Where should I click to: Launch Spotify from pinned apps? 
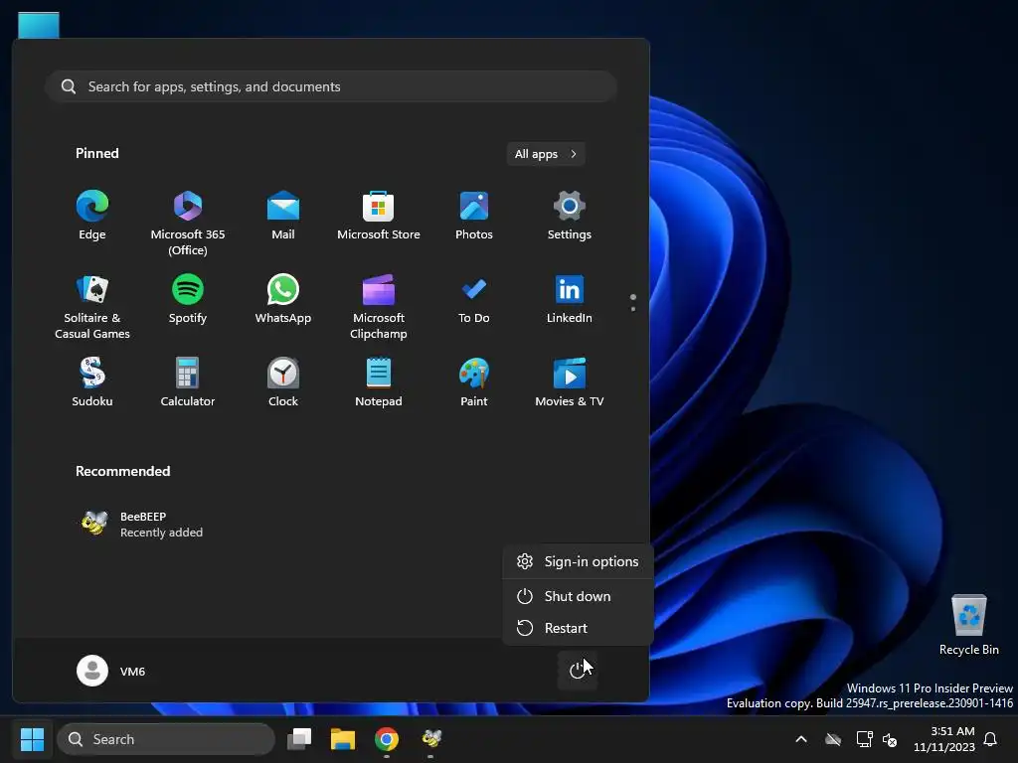(188, 300)
